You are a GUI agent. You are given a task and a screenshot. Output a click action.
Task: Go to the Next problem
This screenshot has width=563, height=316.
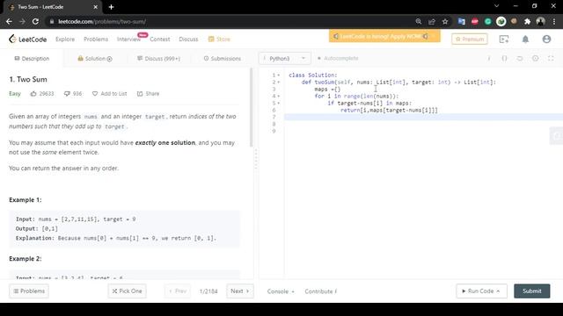pyautogui.click(x=240, y=291)
